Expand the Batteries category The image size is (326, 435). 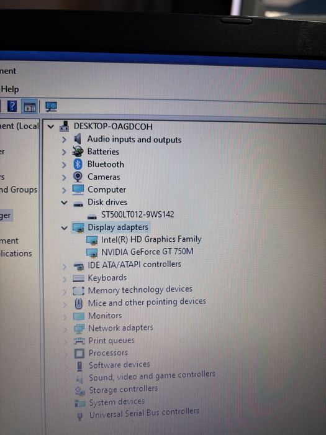pyautogui.click(x=64, y=152)
